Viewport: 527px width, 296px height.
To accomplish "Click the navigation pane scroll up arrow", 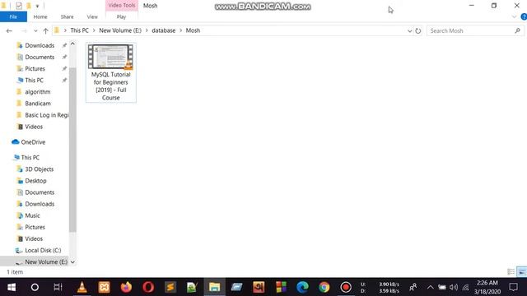I will [72, 44].
